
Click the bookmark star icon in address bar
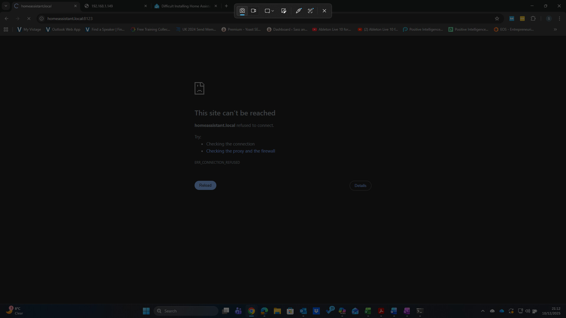click(497, 19)
